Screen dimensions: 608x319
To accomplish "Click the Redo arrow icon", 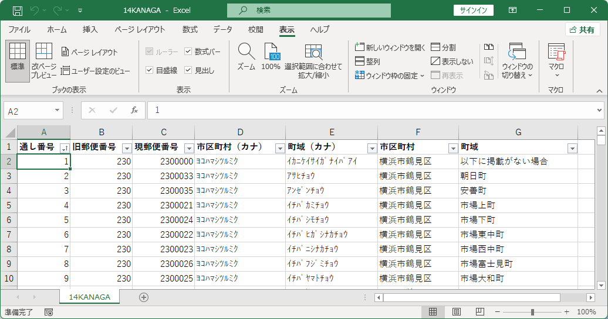I will coord(58,11).
